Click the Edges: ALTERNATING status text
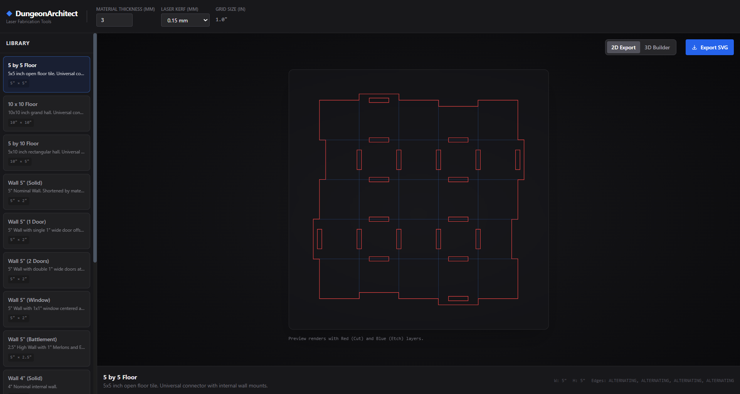This screenshot has width=740, height=394. tap(663, 381)
